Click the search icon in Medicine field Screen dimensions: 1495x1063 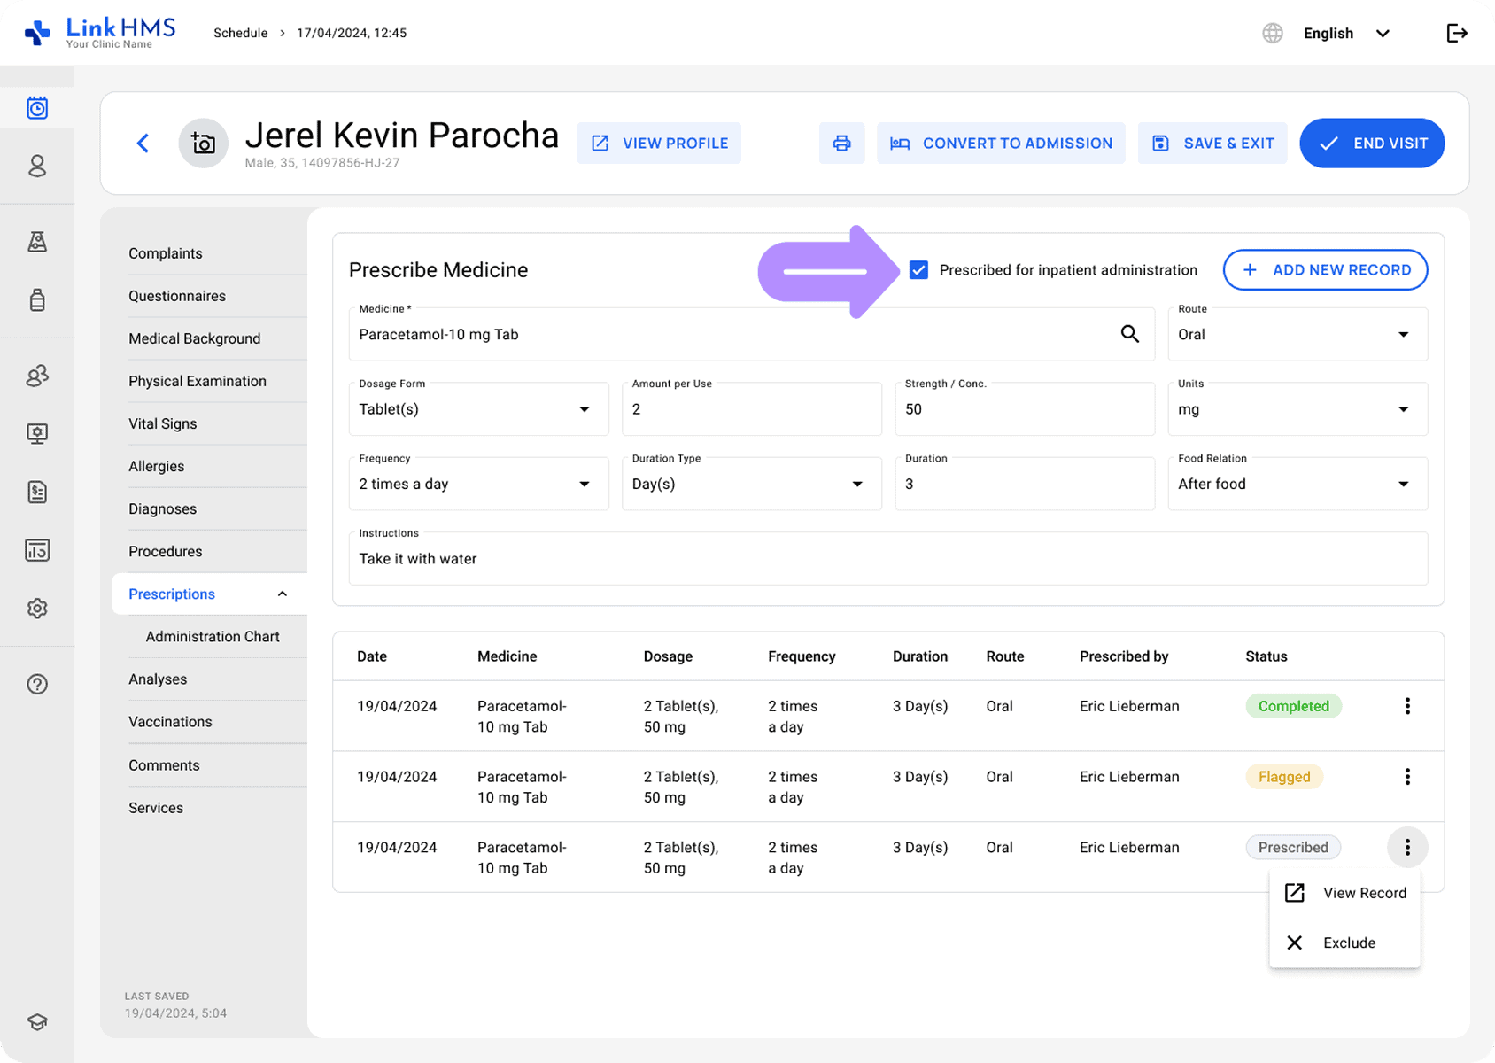point(1129,334)
